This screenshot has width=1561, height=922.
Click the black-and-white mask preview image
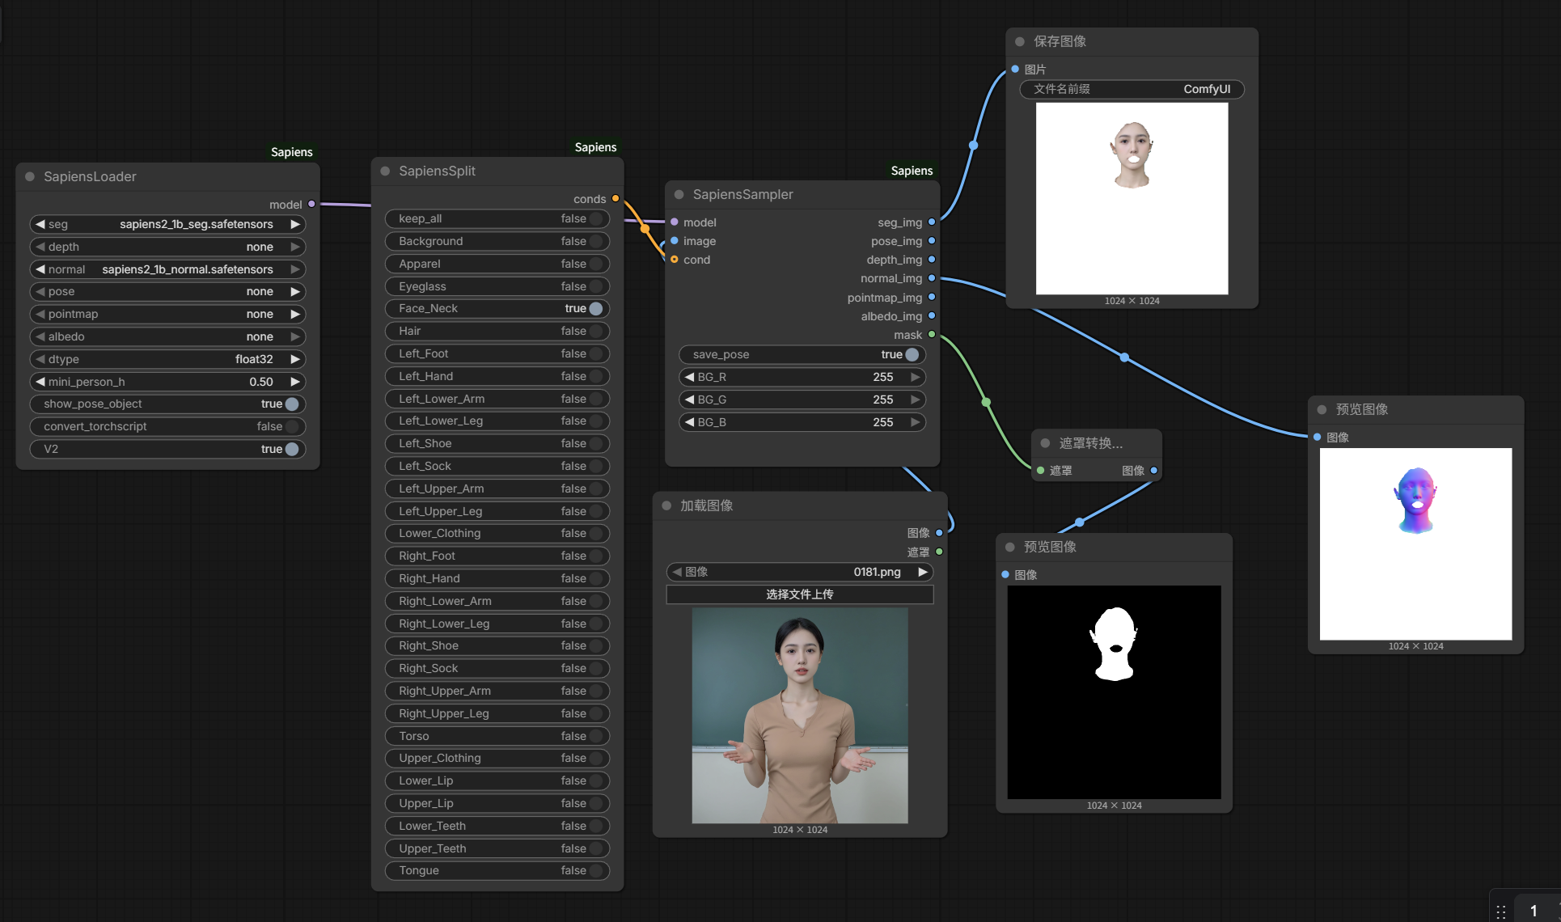tap(1115, 692)
